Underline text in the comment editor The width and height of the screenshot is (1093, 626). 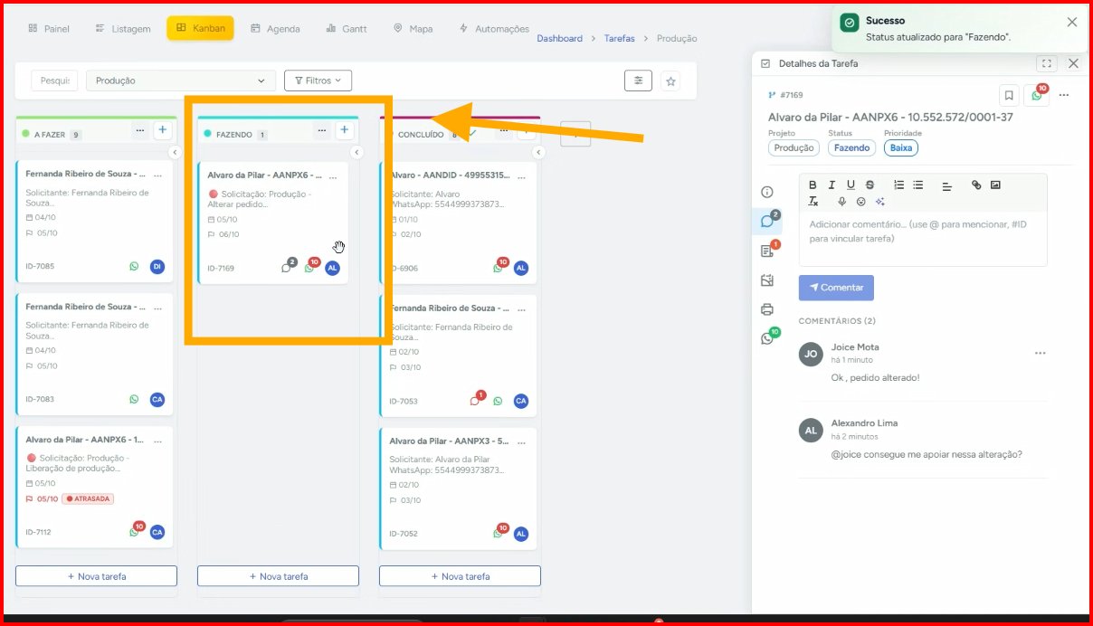(x=851, y=185)
